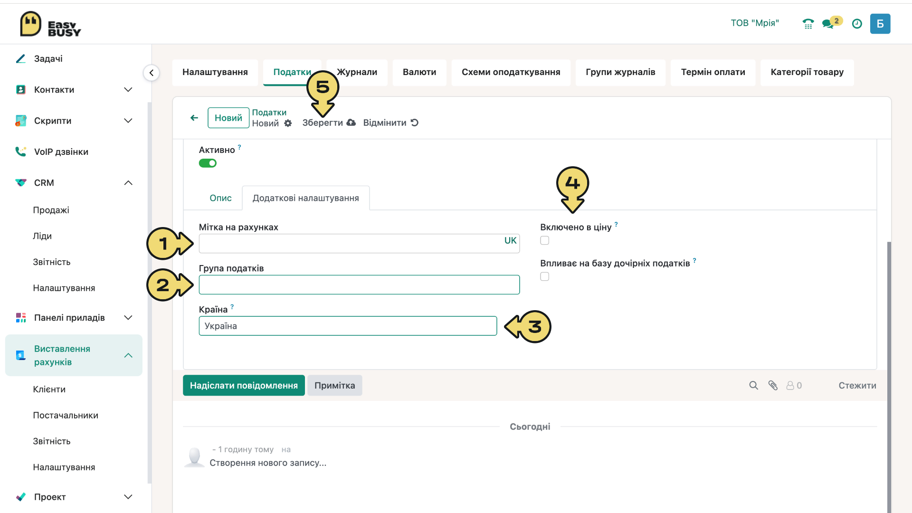Screen dimensions: 912x513
Task: Click the Проект checkmark icon
Action: (20, 497)
